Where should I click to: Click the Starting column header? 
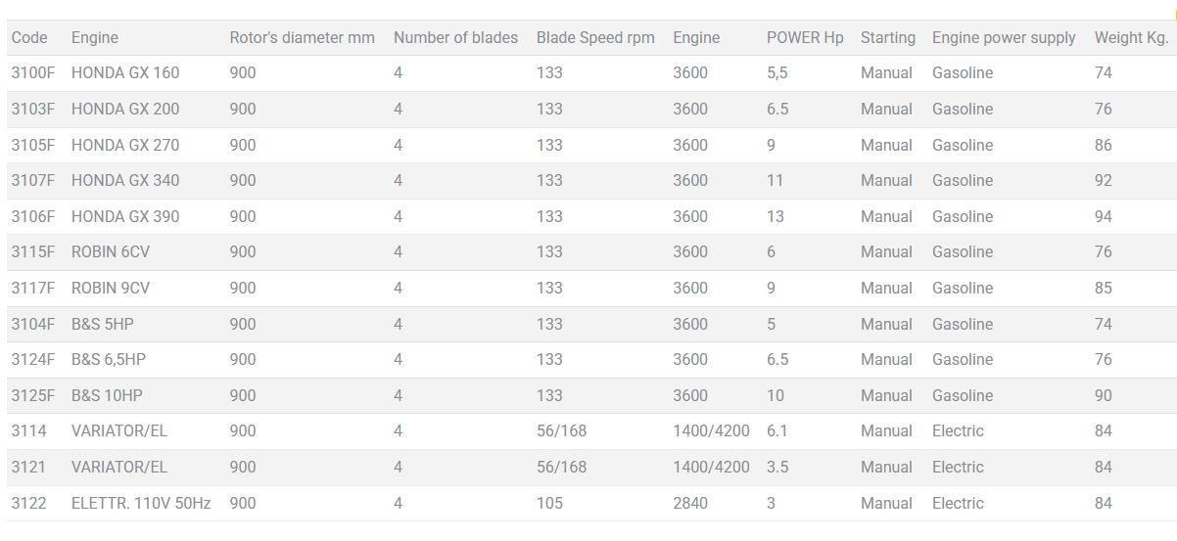[887, 38]
